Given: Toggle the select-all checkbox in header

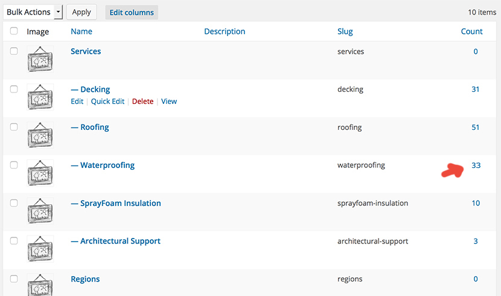Looking at the screenshot, I should tap(14, 31).
